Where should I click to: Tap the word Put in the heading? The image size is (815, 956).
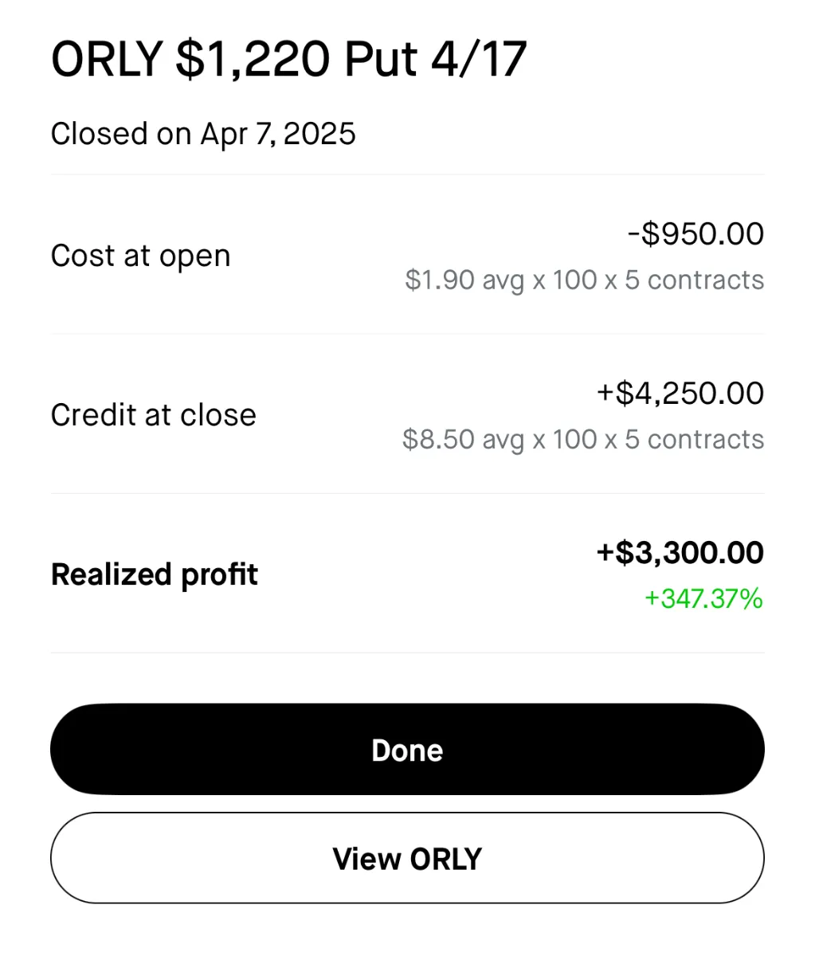point(380,59)
